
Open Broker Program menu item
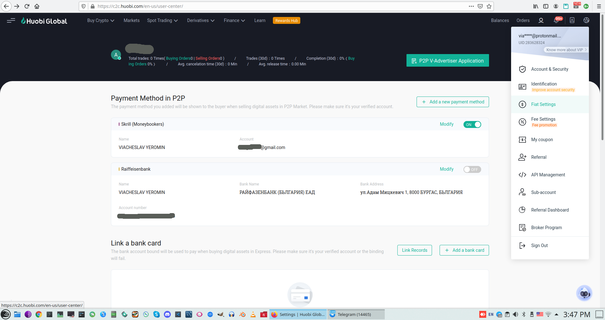coord(550,228)
